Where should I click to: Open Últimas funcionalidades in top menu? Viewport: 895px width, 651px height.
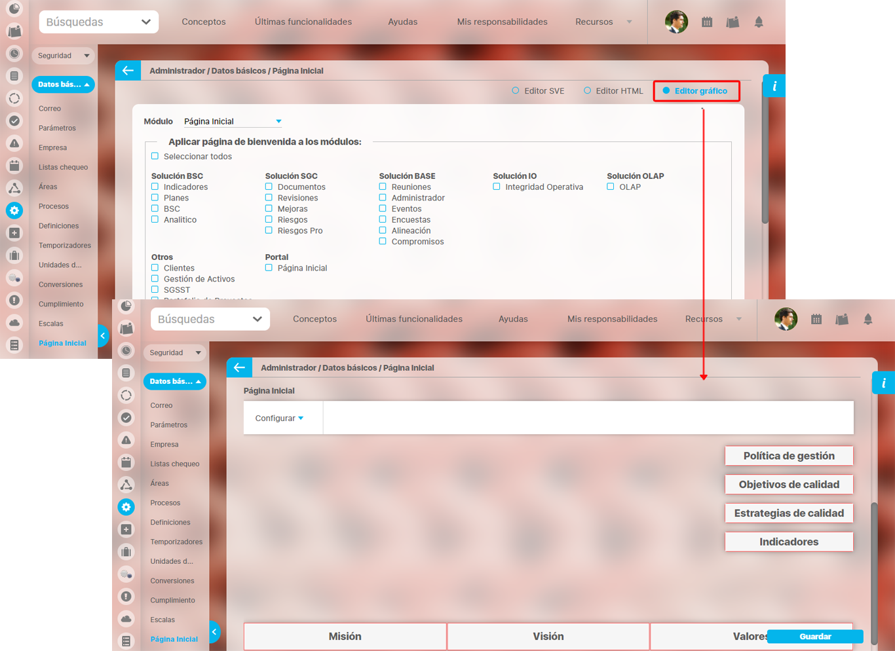click(303, 22)
